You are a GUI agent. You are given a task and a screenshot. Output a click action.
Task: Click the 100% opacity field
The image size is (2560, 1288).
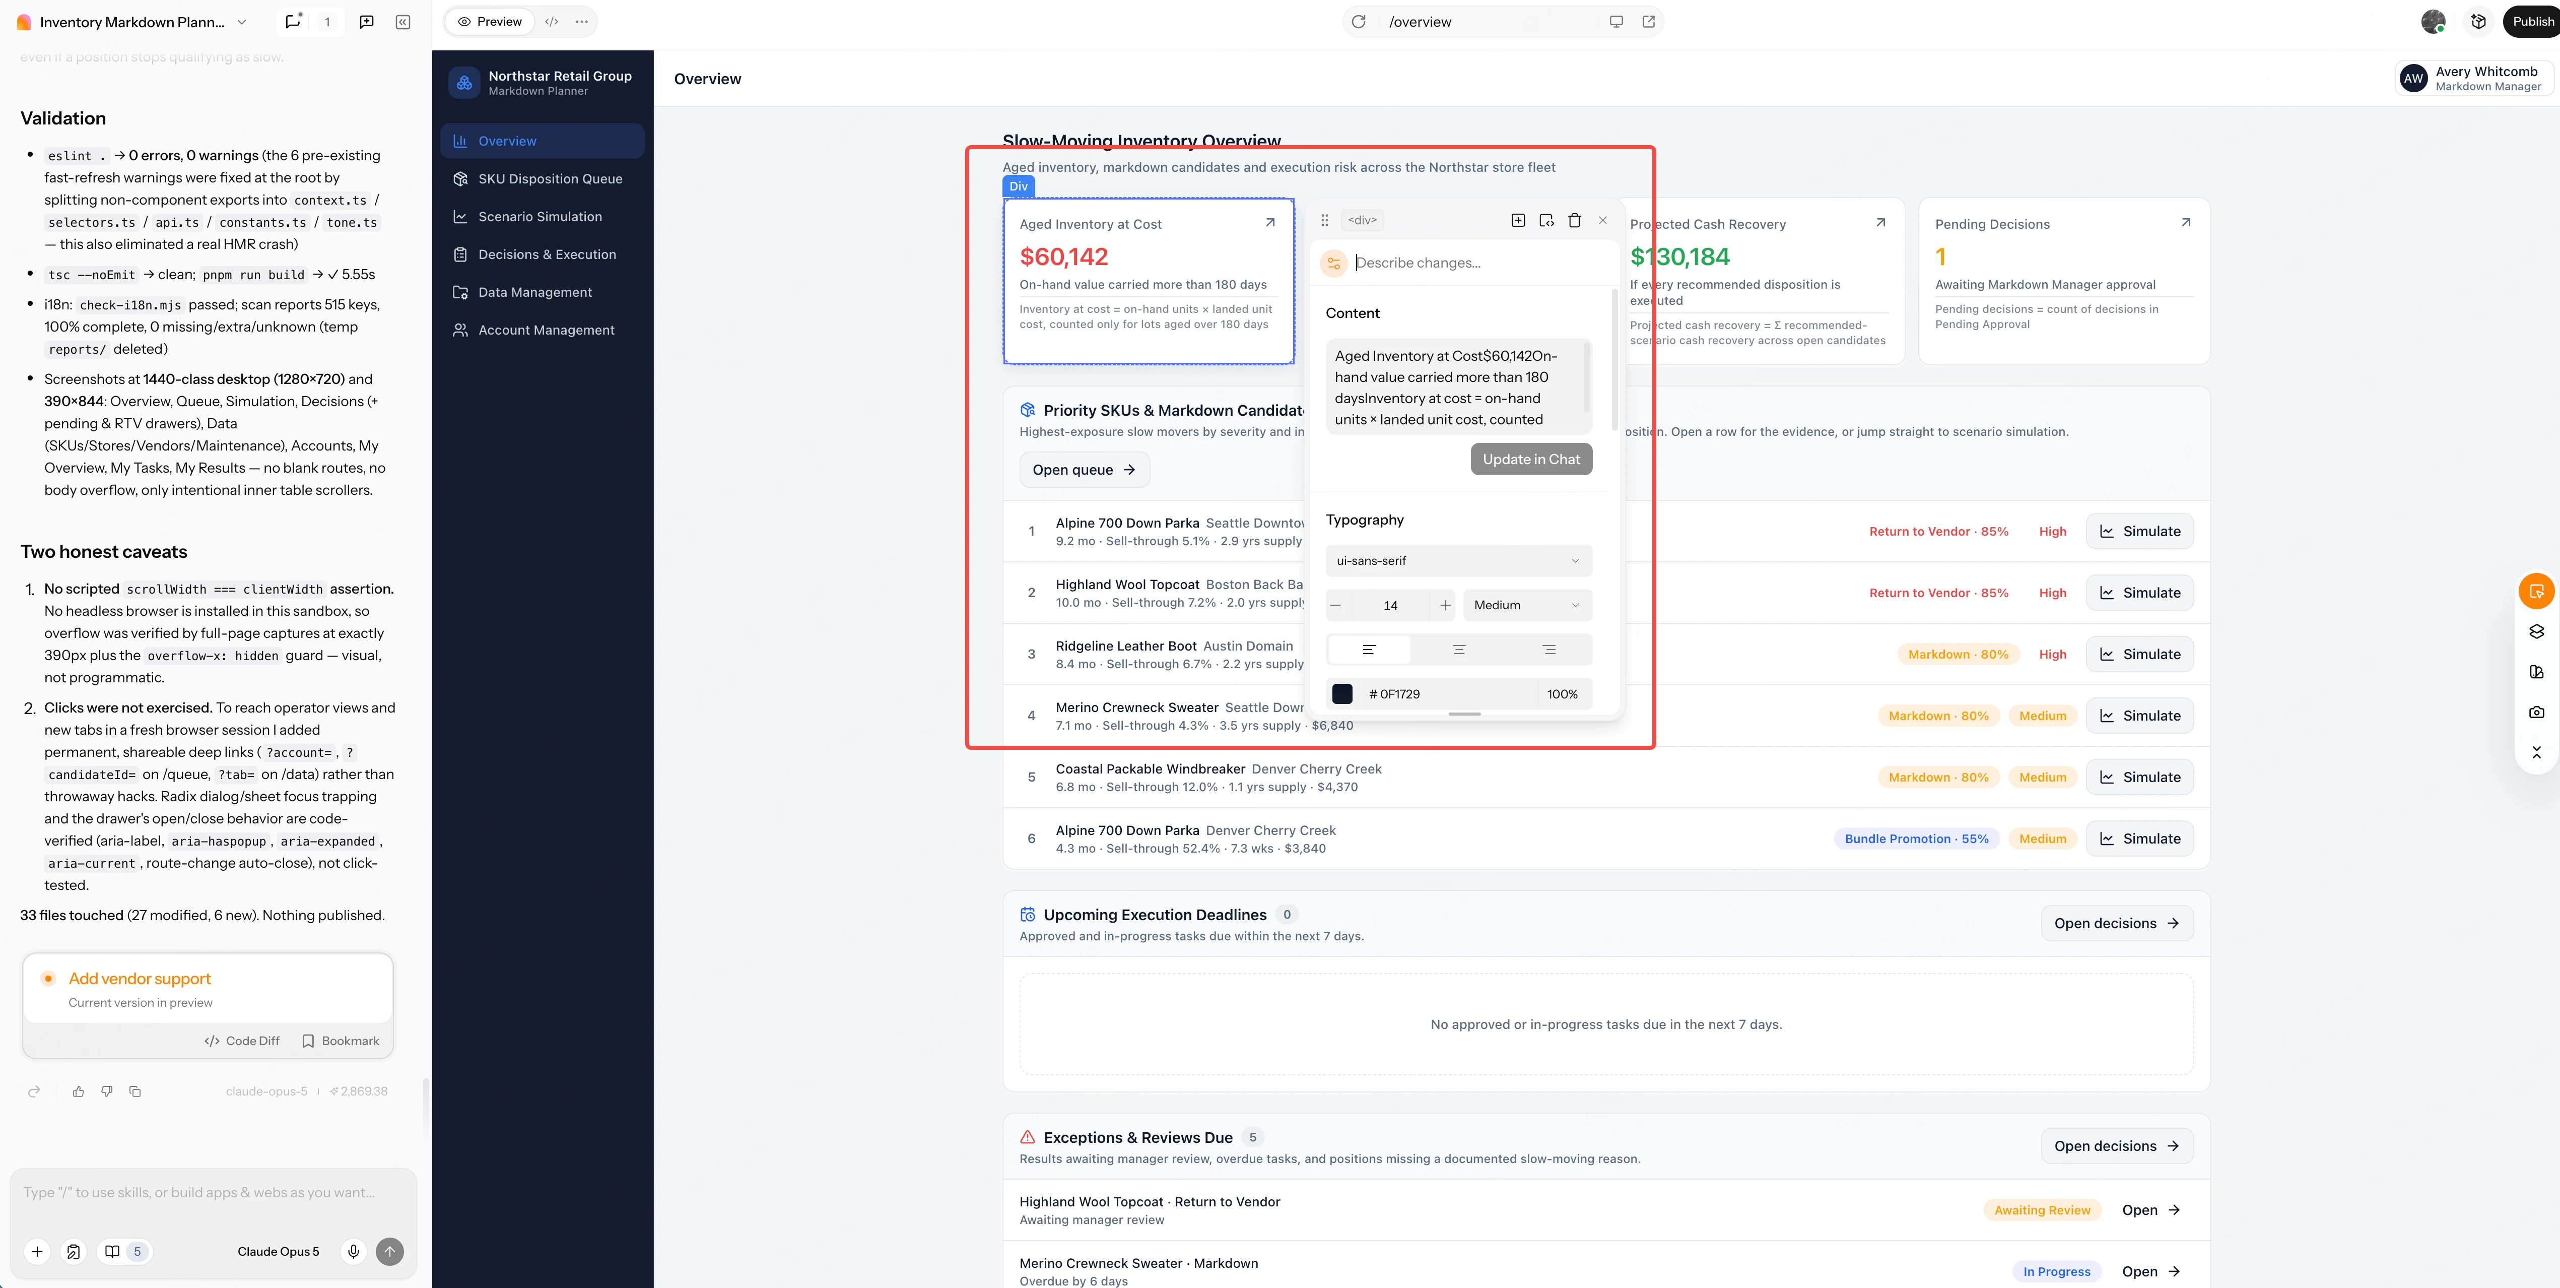coord(1562,694)
